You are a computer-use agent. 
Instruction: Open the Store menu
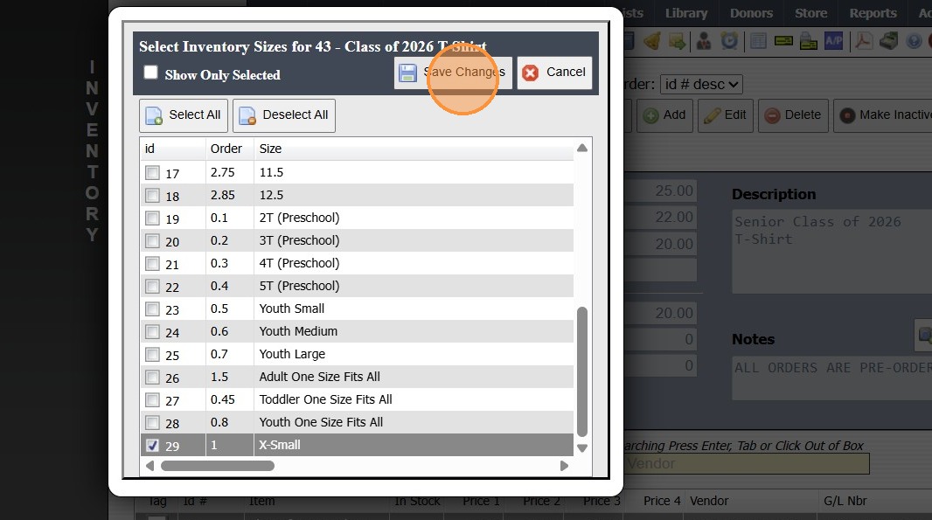810,13
